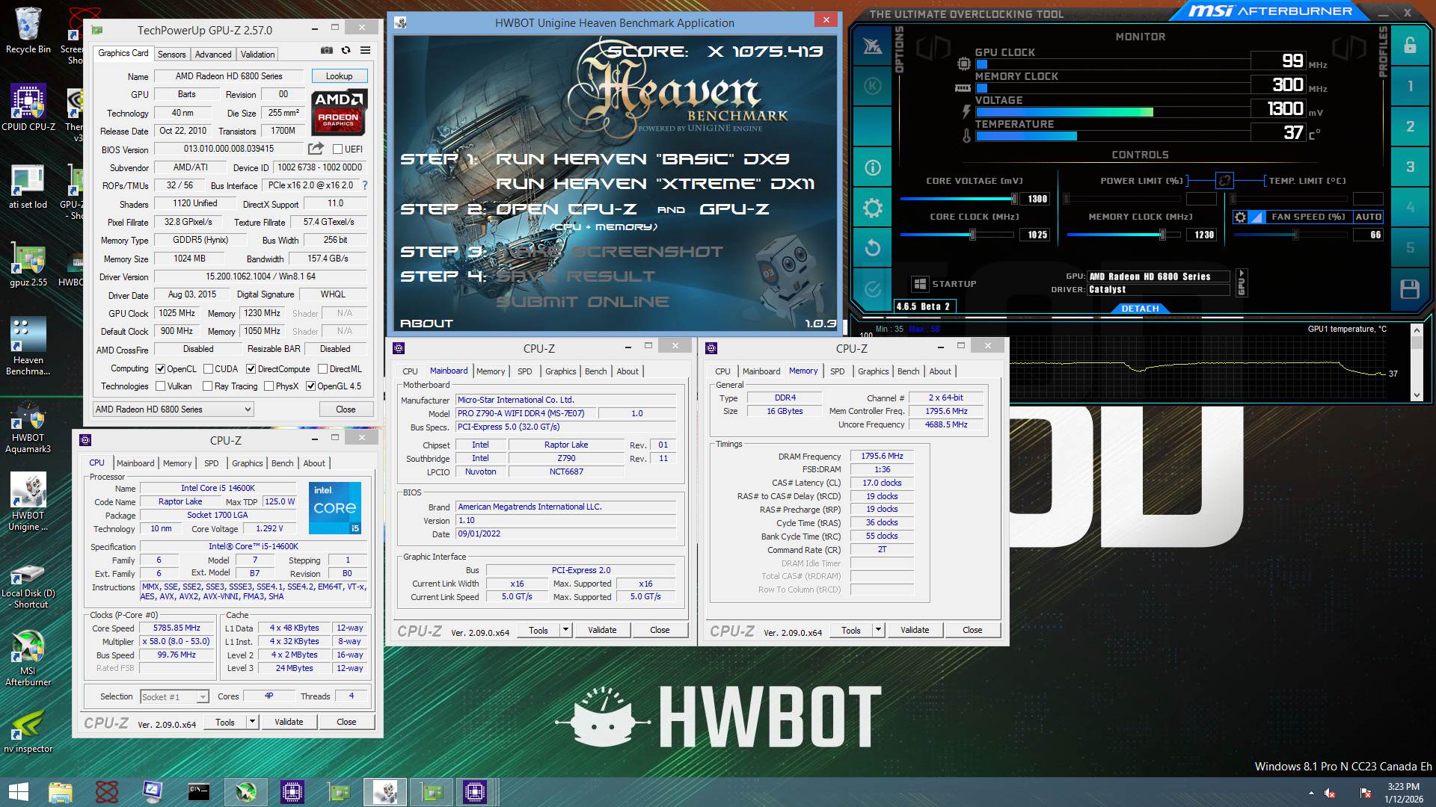The height and width of the screenshot is (807, 1436).
Task: Click Afterburner OC Scanner logo icon
Action: coord(872,46)
